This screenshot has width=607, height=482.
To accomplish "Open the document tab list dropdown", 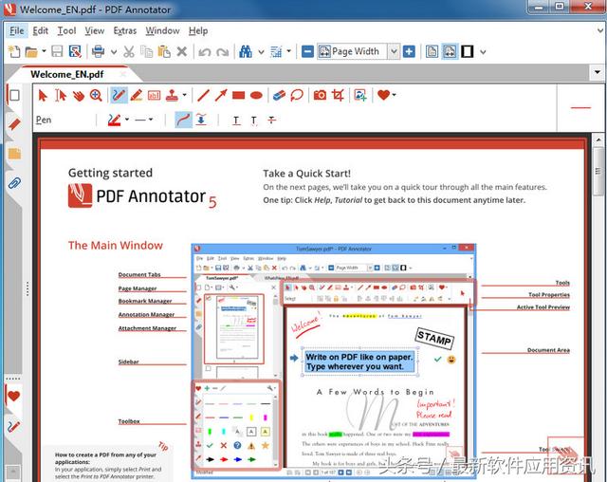I will [598, 72].
